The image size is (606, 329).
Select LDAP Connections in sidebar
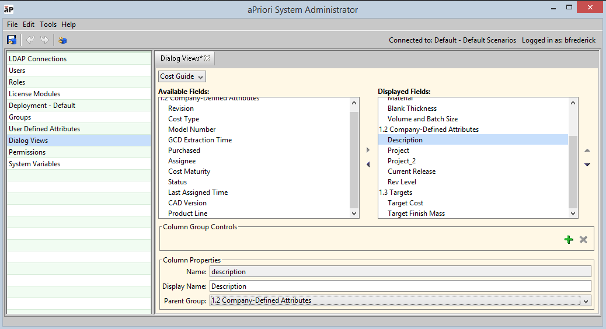click(79, 59)
